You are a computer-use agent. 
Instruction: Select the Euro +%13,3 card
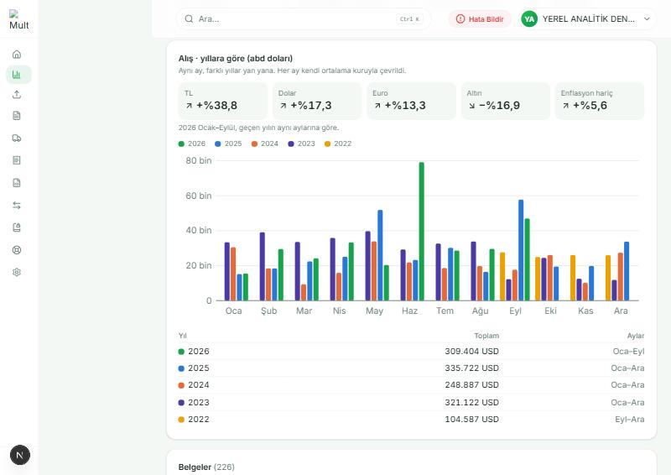411,101
